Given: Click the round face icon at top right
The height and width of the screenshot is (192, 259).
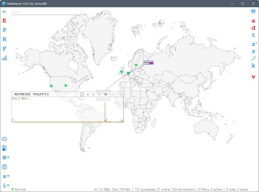Looking at the screenshot, I should point(253,11).
